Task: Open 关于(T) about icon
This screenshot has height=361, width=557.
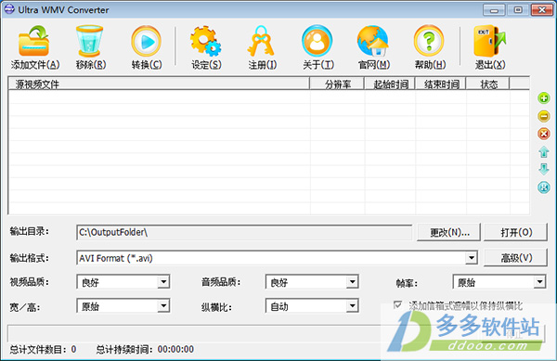Action: coord(317,41)
